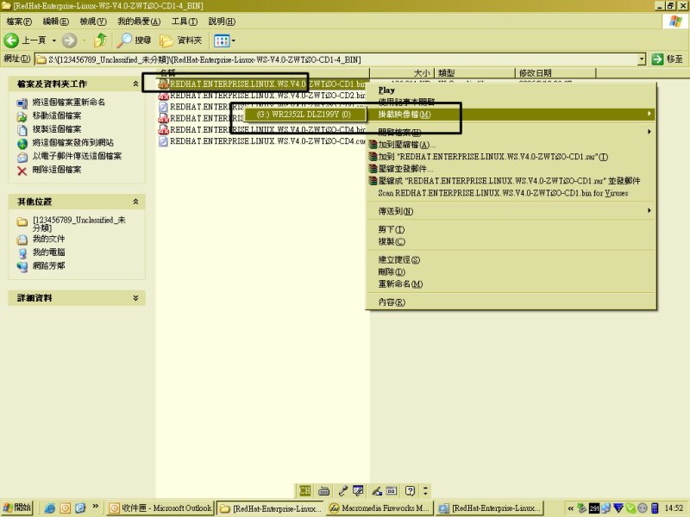Open the 檔案(F) menu
Viewport: 690px width, 517px height.
coord(19,21)
